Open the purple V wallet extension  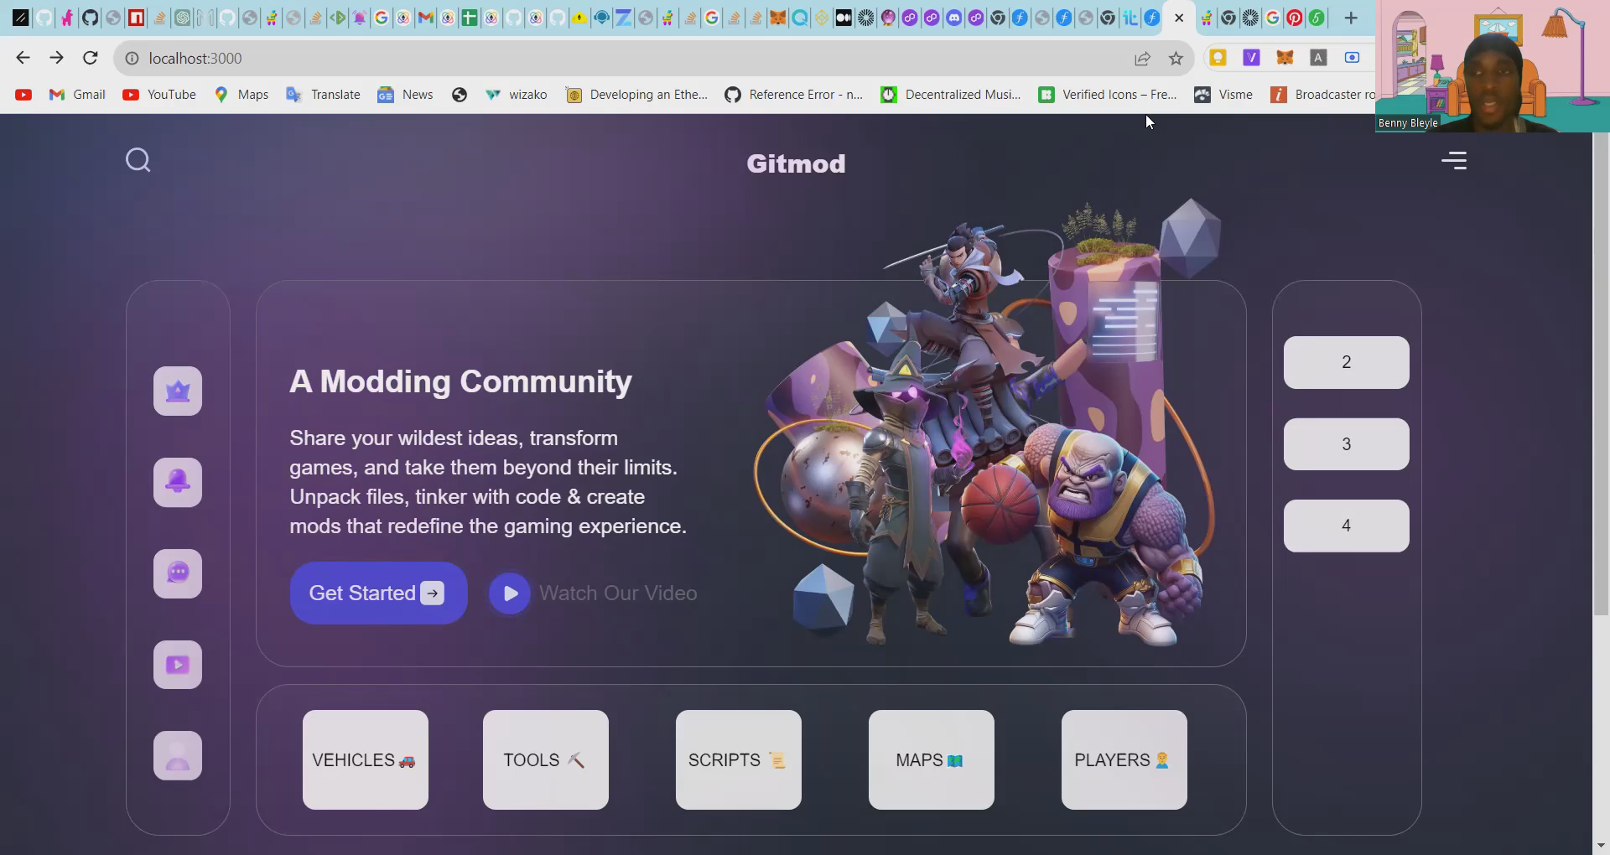point(1251,57)
